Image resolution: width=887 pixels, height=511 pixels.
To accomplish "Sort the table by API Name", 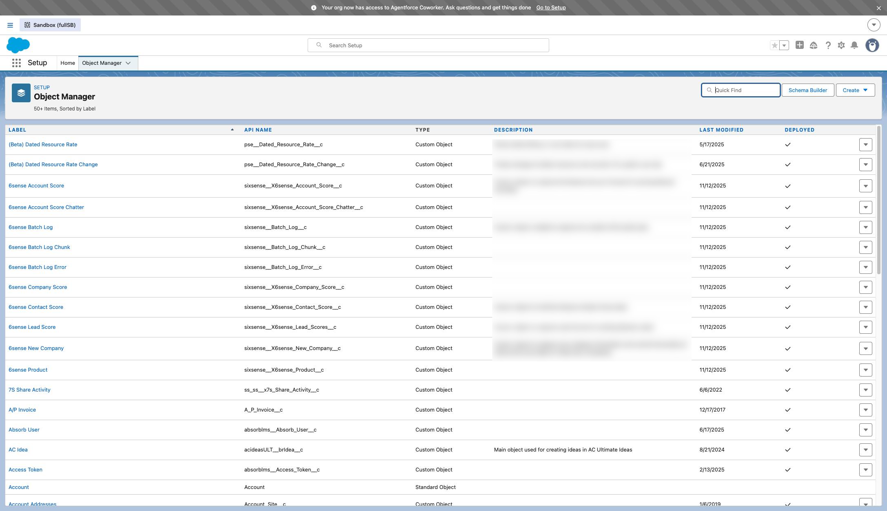I will point(258,130).
